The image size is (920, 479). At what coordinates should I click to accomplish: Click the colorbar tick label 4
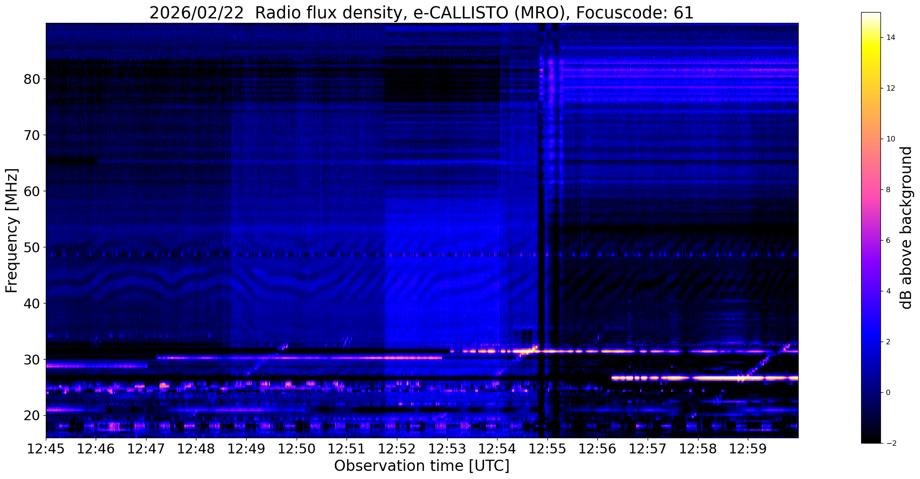(888, 291)
